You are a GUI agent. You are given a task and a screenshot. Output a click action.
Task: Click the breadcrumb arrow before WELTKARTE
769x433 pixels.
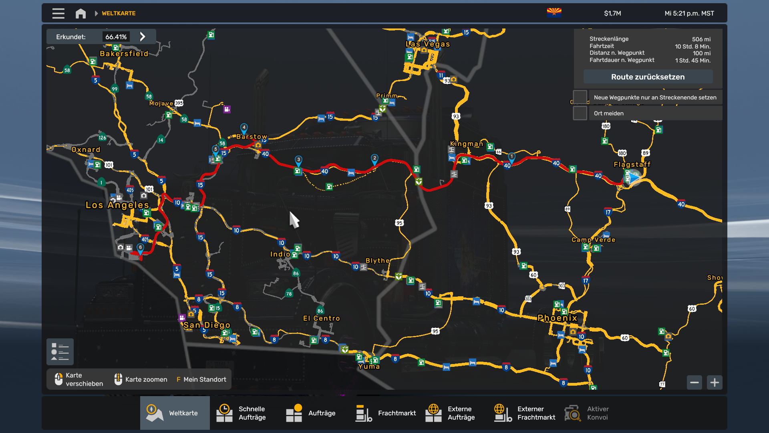coord(96,13)
